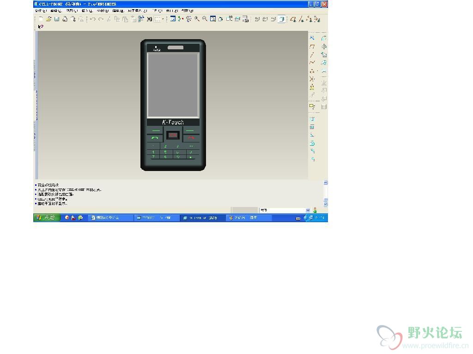Image resolution: width=473 pixels, height=354 pixels.
Task: Select the Variable Section Sweep tool
Action: pos(324,54)
